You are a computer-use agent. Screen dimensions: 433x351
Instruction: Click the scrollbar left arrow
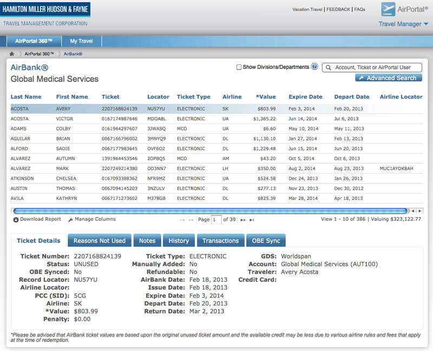[x=413, y=211]
